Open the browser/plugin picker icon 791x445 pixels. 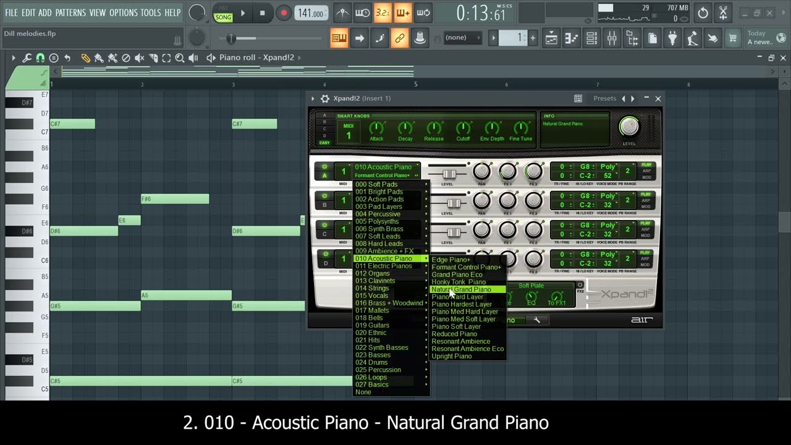pyautogui.click(x=632, y=38)
